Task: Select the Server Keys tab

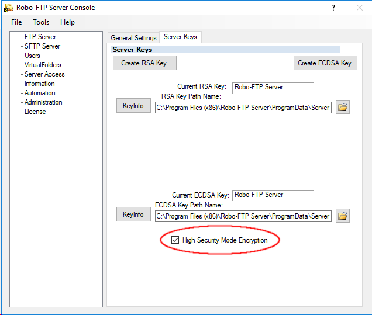Action: pyautogui.click(x=180, y=37)
